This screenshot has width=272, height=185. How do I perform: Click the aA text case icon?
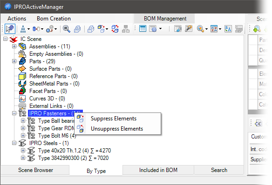coord(228,29)
